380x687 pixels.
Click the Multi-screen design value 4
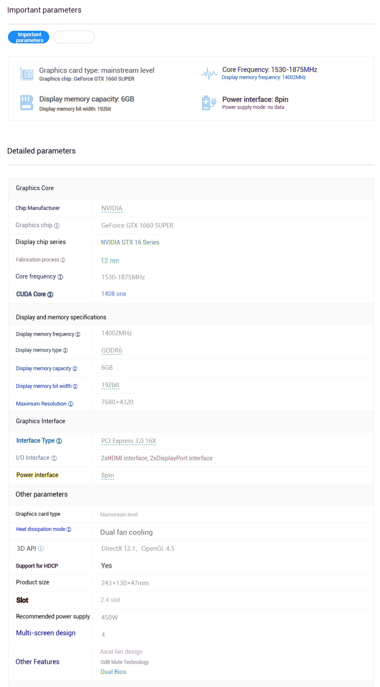point(103,635)
